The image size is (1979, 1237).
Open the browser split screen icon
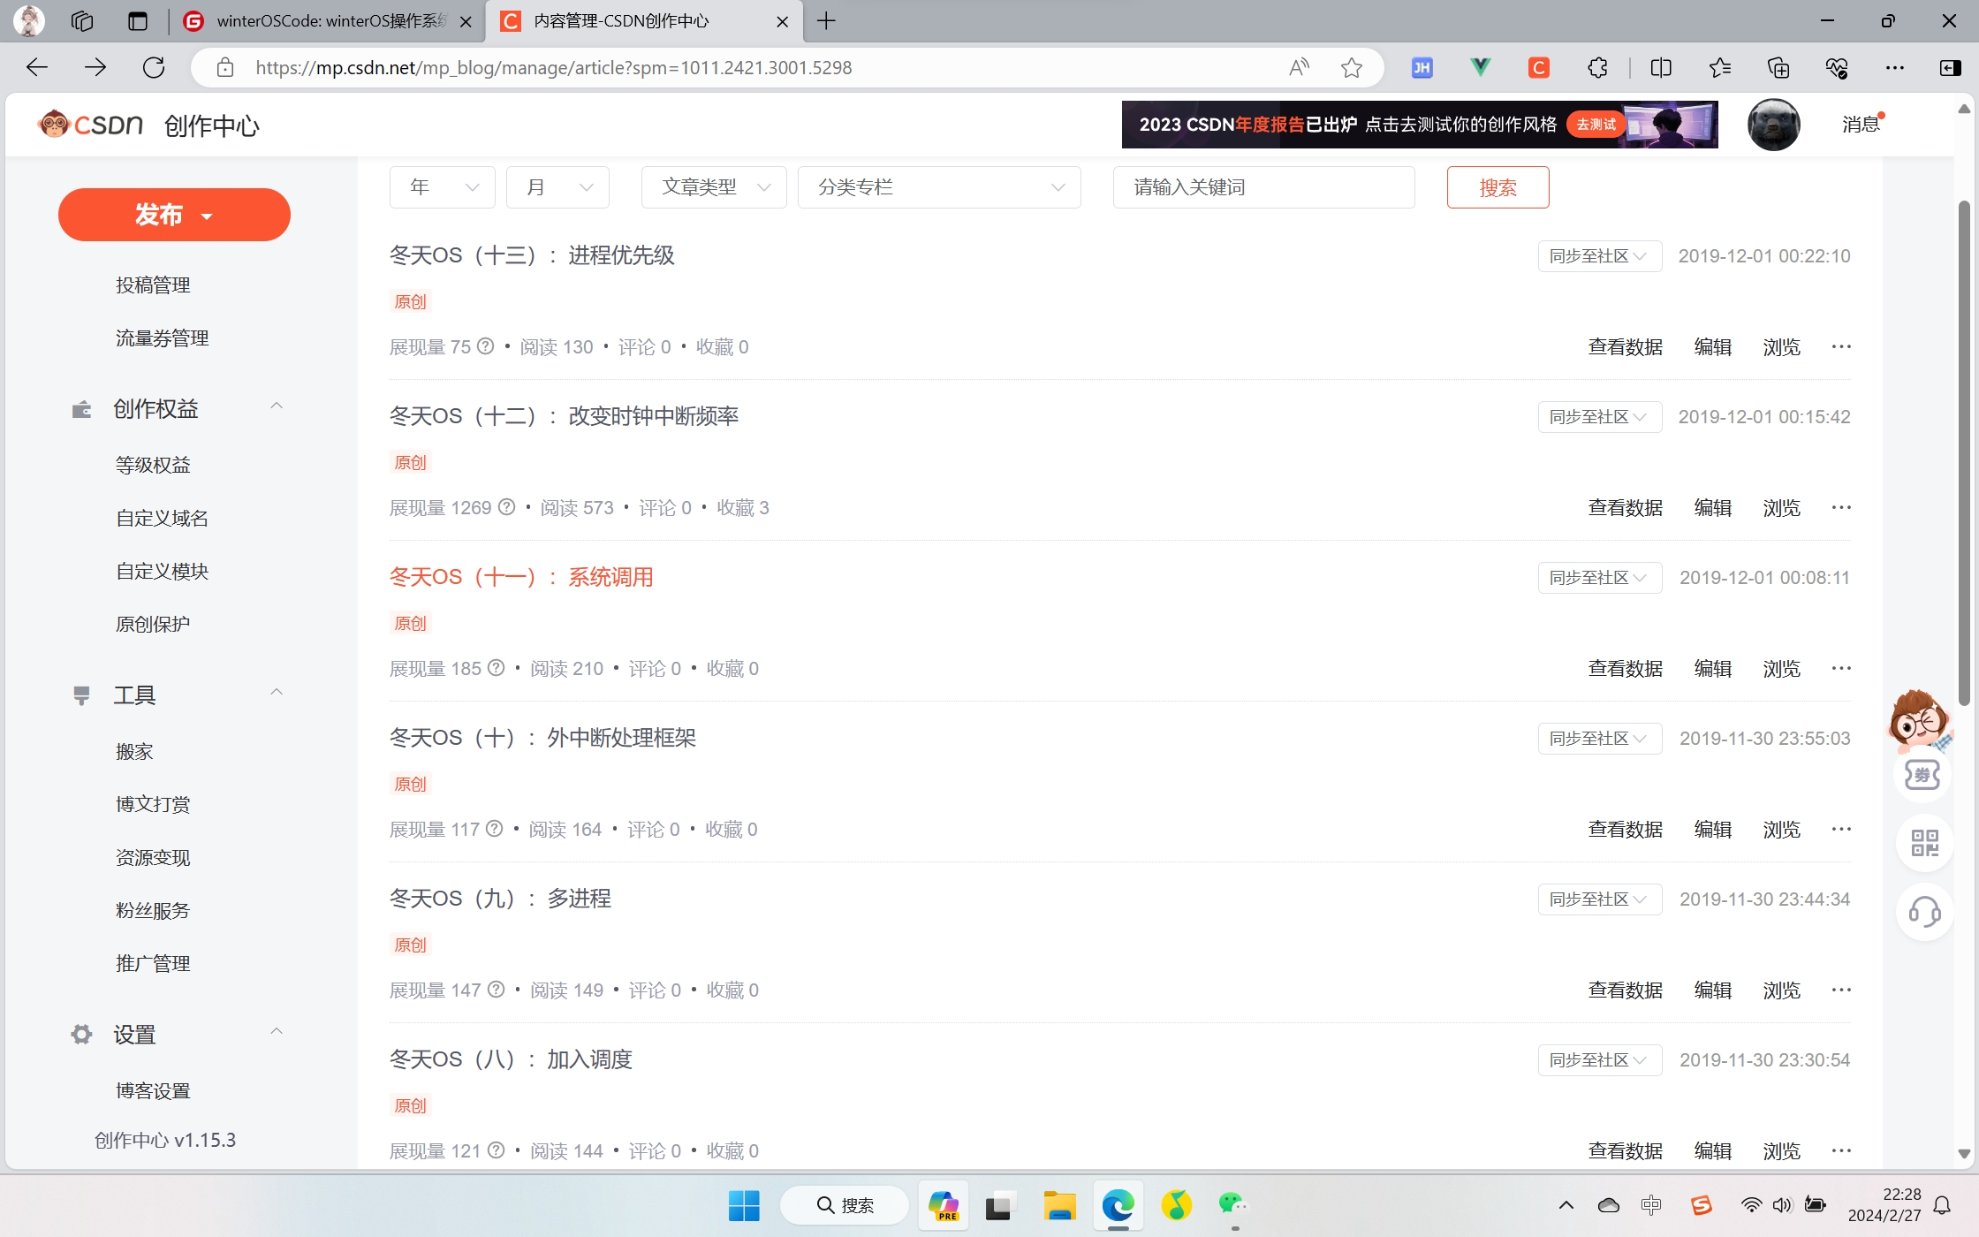(x=1661, y=67)
